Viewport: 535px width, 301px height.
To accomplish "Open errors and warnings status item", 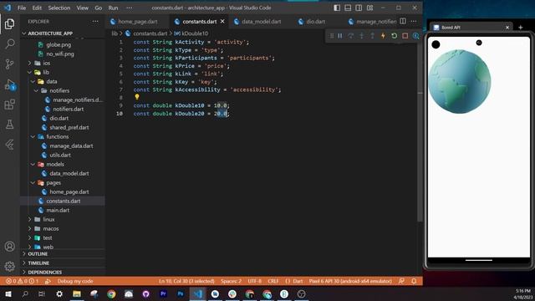I will click(x=23, y=281).
